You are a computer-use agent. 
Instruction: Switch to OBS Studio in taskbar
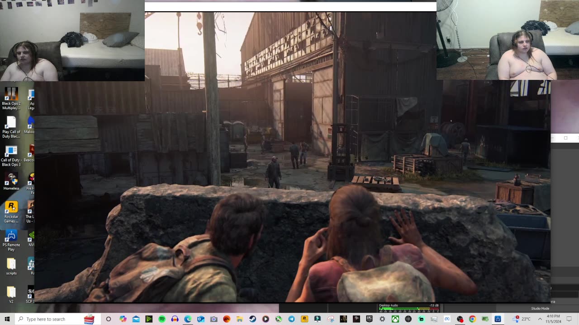click(x=460, y=319)
